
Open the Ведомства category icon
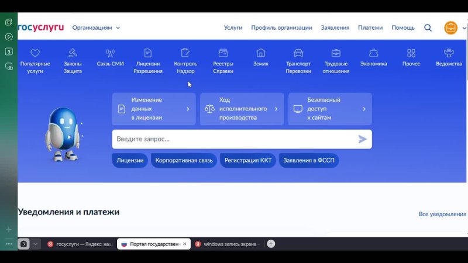[449, 53]
